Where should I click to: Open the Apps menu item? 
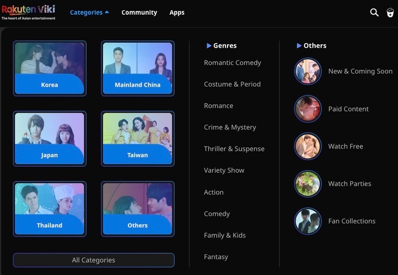[177, 12]
